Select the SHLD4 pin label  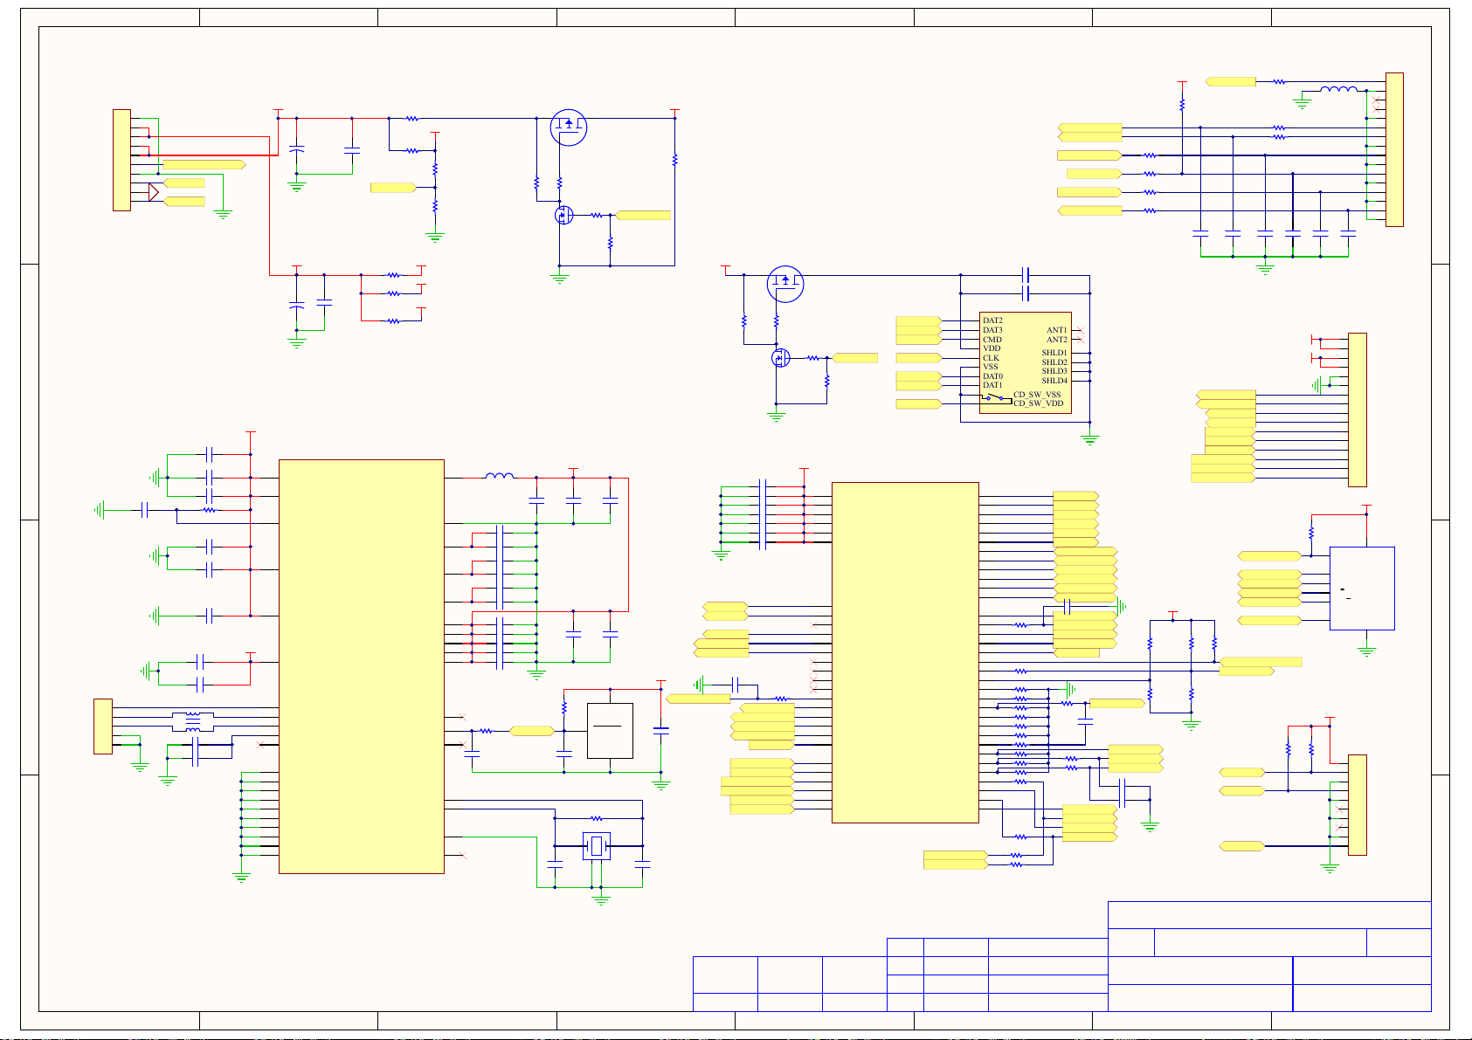[1054, 381]
